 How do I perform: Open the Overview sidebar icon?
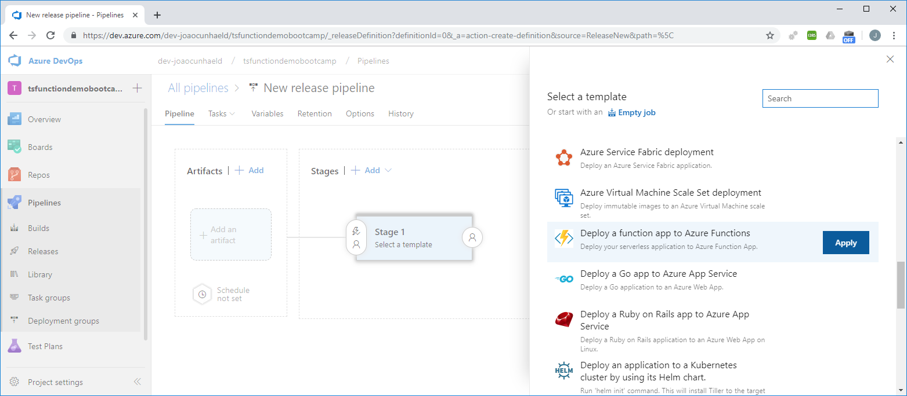(x=15, y=119)
